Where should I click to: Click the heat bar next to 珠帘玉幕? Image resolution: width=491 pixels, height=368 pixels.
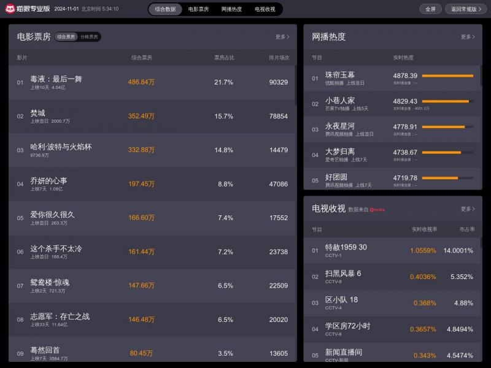coord(448,76)
